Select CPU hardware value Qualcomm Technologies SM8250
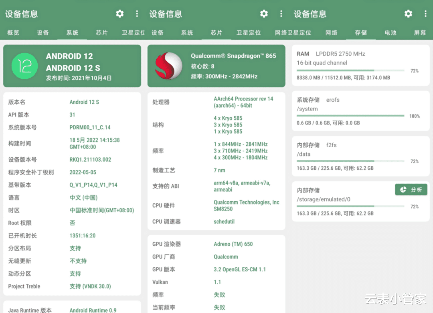This screenshot has width=433, height=313. click(x=246, y=205)
